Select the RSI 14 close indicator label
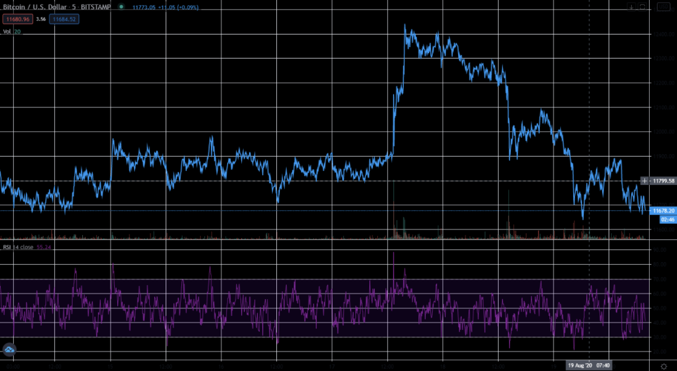This screenshot has height=371, width=677. [x=18, y=247]
